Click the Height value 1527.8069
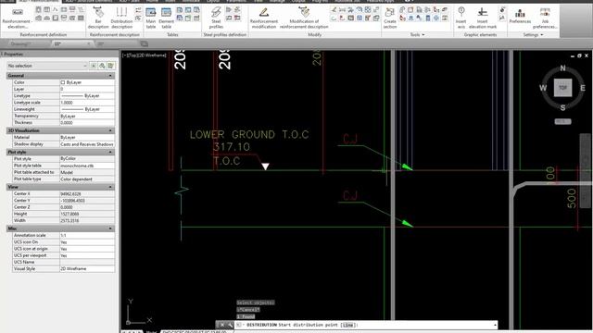 tap(87, 214)
